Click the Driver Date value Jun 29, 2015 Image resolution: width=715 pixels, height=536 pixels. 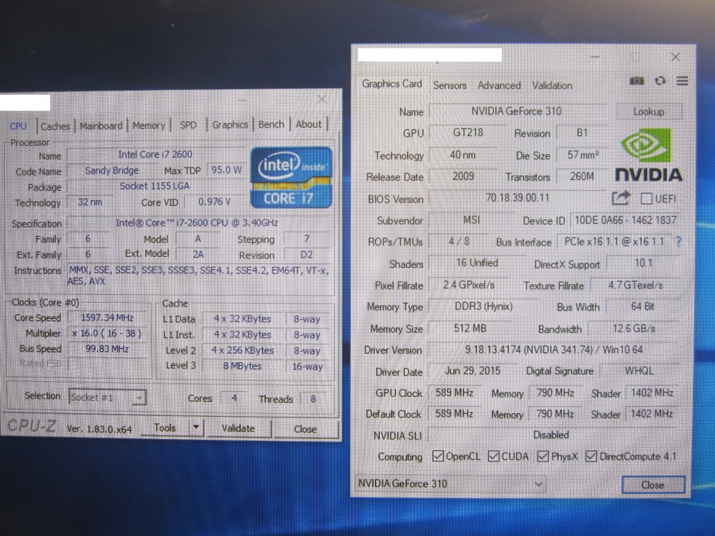473,371
